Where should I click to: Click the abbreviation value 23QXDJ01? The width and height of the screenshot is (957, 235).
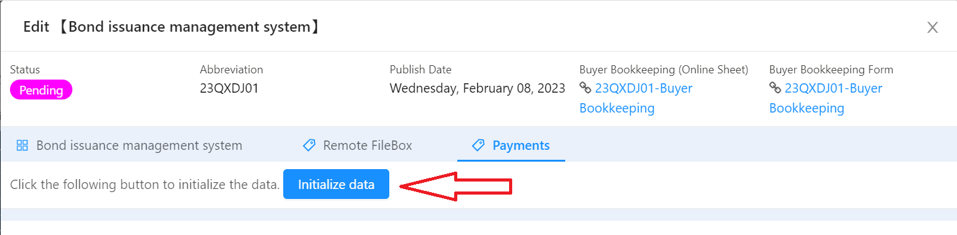(229, 88)
